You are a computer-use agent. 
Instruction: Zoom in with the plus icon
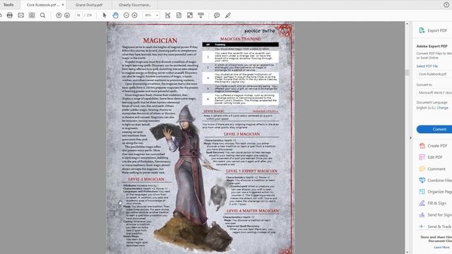click(x=135, y=16)
